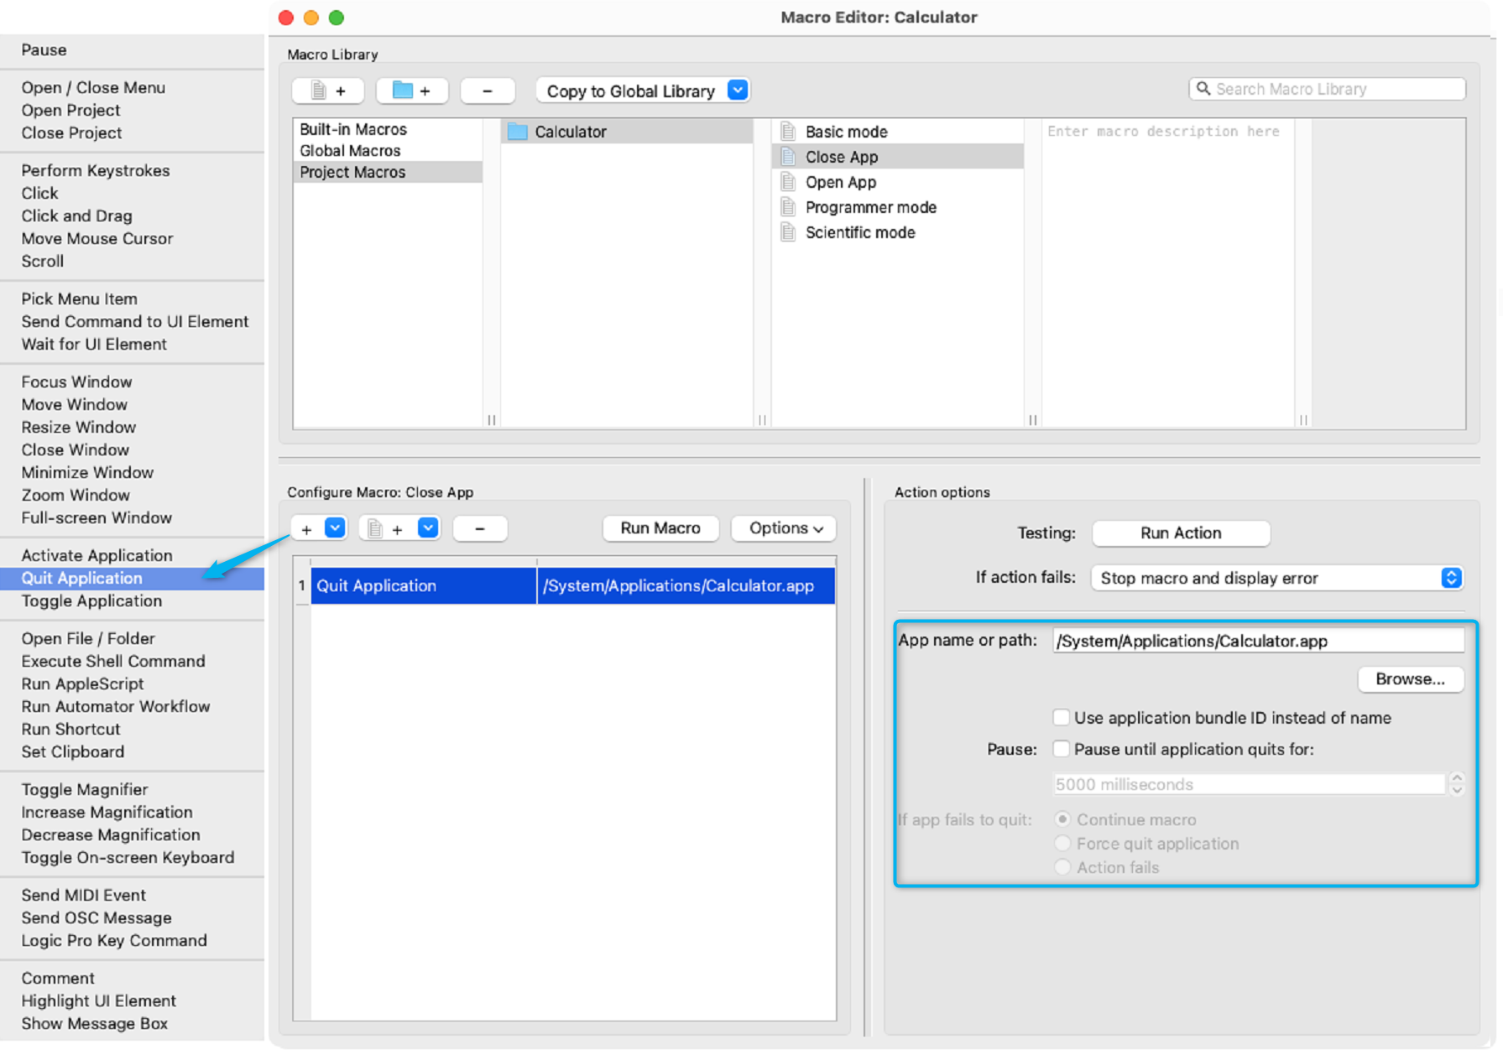The image size is (1503, 1050).
Task: Click the remove action minus button
Action: pyautogui.click(x=480, y=528)
